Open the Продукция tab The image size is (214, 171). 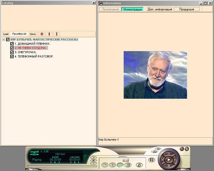click(x=186, y=9)
